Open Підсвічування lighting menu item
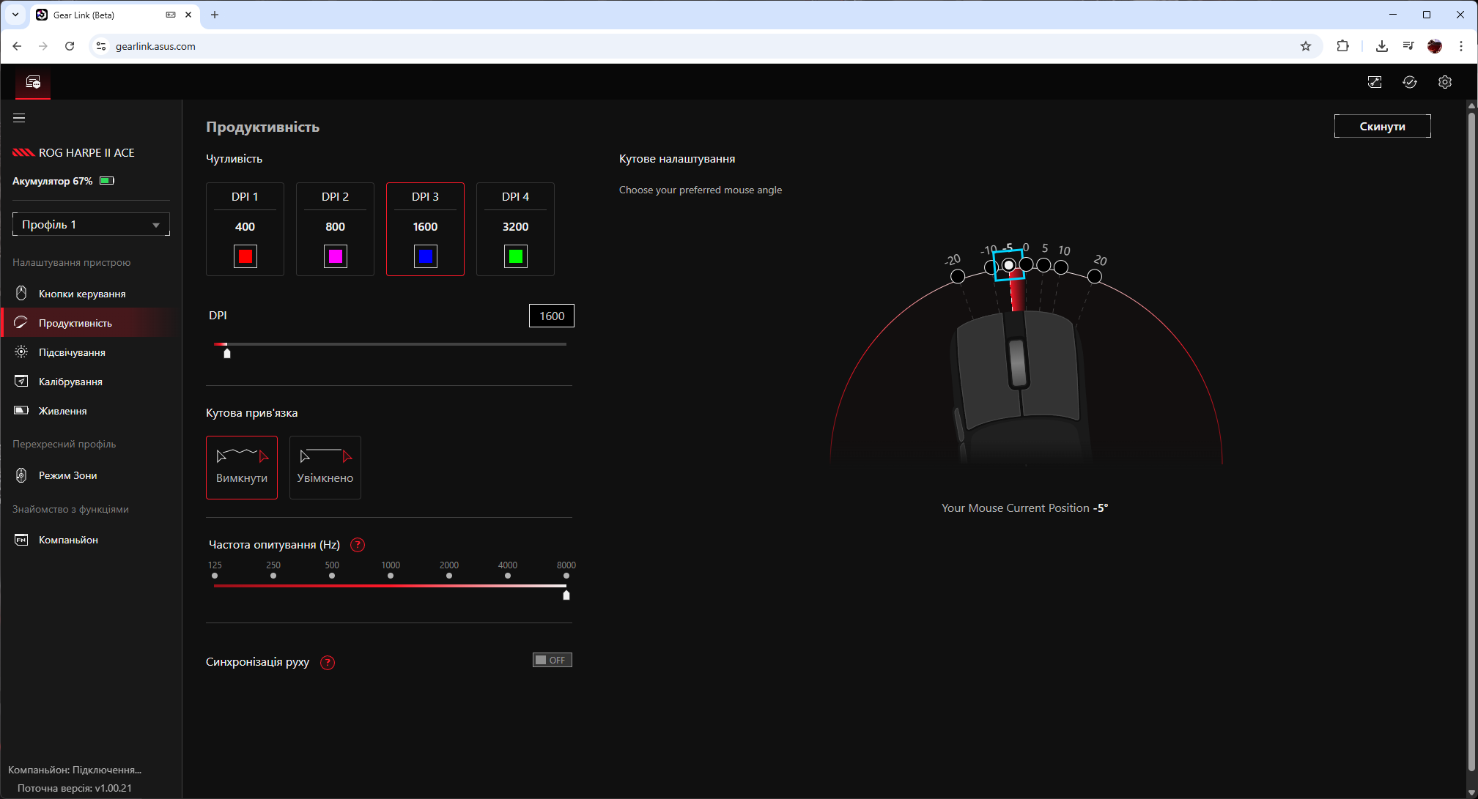The image size is (1478, 799). coord(72,352)
